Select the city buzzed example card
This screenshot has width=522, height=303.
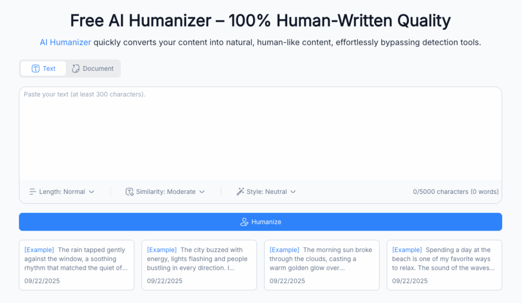[199, 265]
